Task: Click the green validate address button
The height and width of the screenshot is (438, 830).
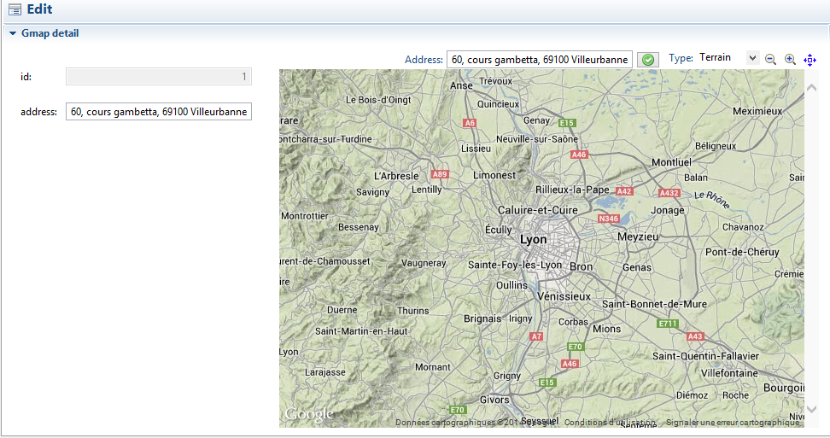Action: (x=649, y=60)
